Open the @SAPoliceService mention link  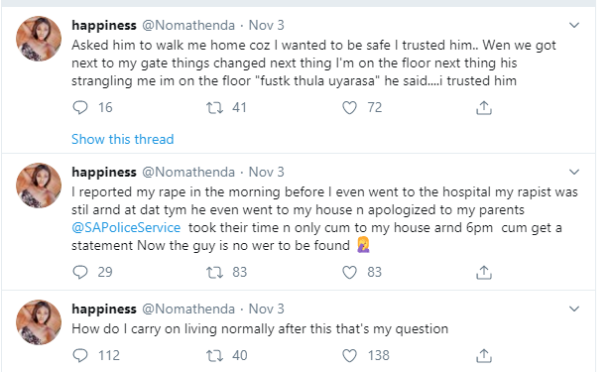126,227
